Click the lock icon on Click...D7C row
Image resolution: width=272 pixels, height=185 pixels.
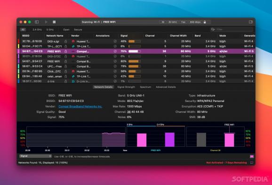(66, 71)
